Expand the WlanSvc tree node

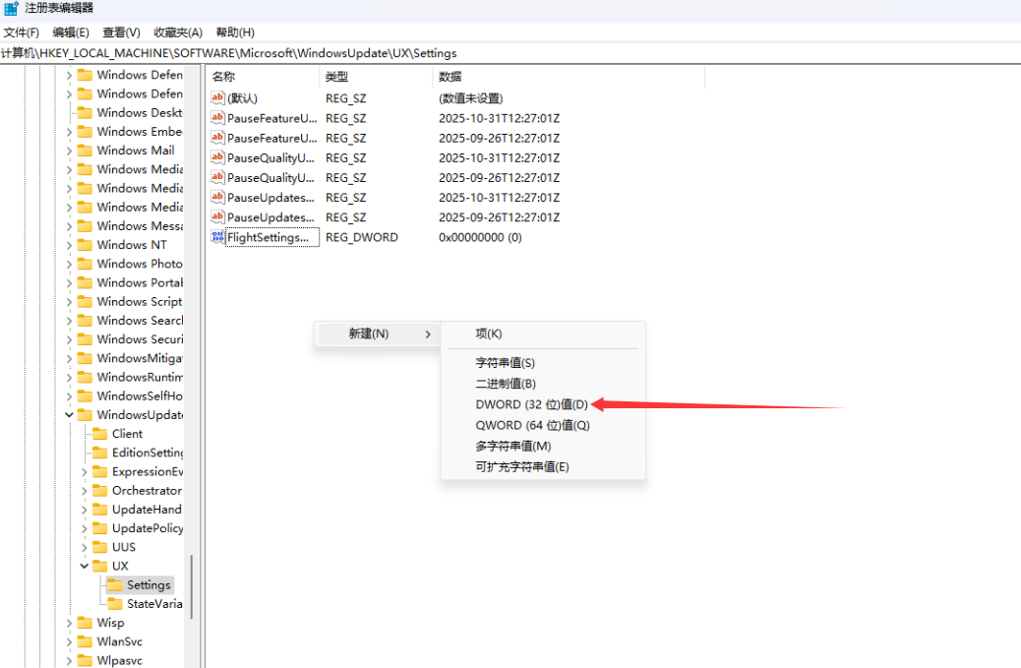pyautogui.click(x=69, y=641)
